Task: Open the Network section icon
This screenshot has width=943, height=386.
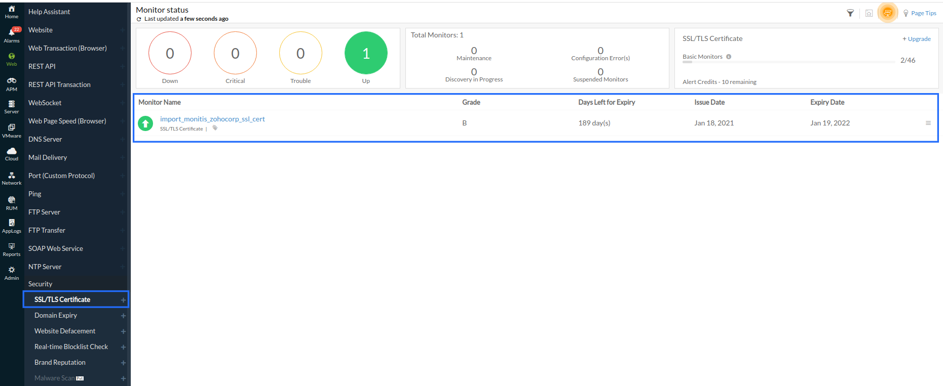Action: pyautogui.click(x=12, y=179)
